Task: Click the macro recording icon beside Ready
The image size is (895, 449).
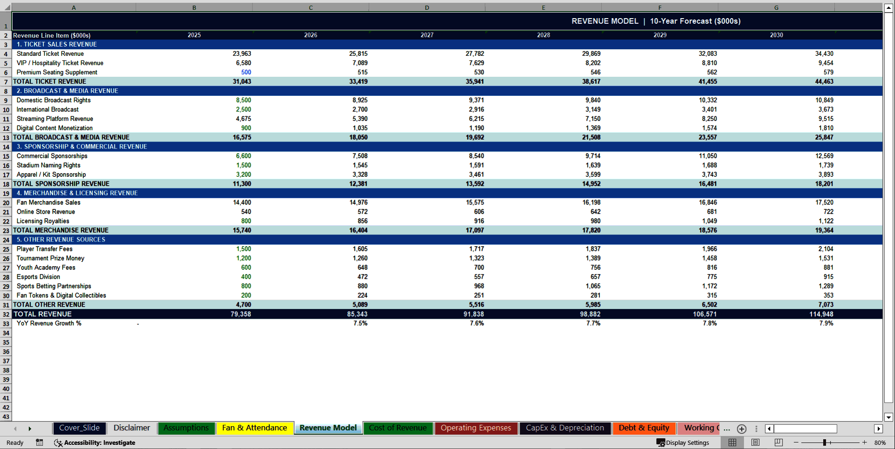Action: pyautogui.click(x=40, y=442)
